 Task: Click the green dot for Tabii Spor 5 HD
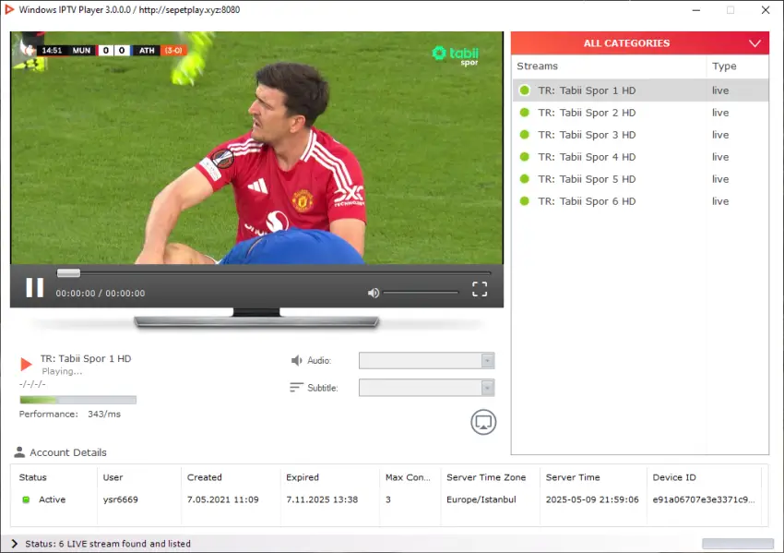[x=525, y=179]
